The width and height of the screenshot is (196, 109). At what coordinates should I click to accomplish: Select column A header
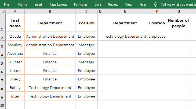15,11
